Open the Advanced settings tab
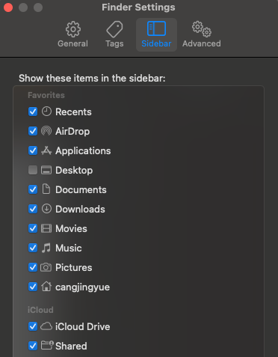This screenshot has height=357, width=278. click(x=202, y=34)
